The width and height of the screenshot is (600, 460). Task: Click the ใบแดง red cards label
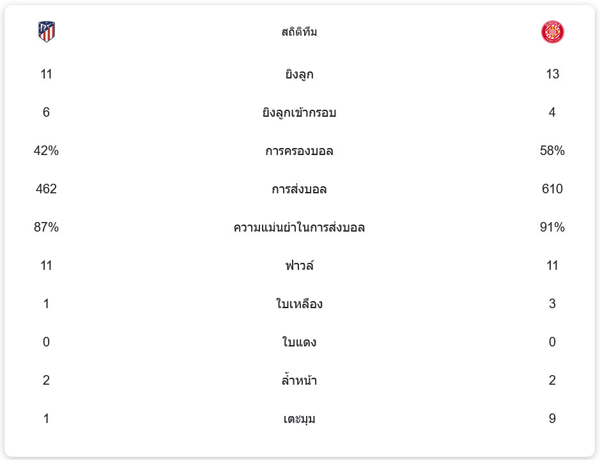click(299, 343)
